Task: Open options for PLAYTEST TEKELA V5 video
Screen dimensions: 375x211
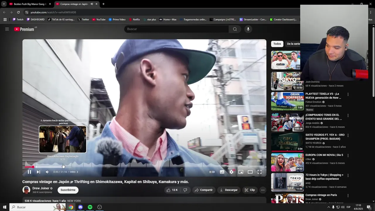Action: [348, 94]
